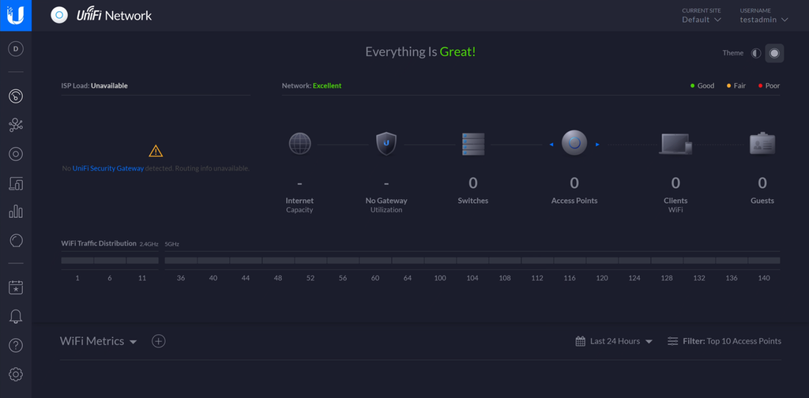Expand the WiFi Metrics dropdown
Viewport: 809px width, 398px height.
pyautogui.click(x=98, y=341)
